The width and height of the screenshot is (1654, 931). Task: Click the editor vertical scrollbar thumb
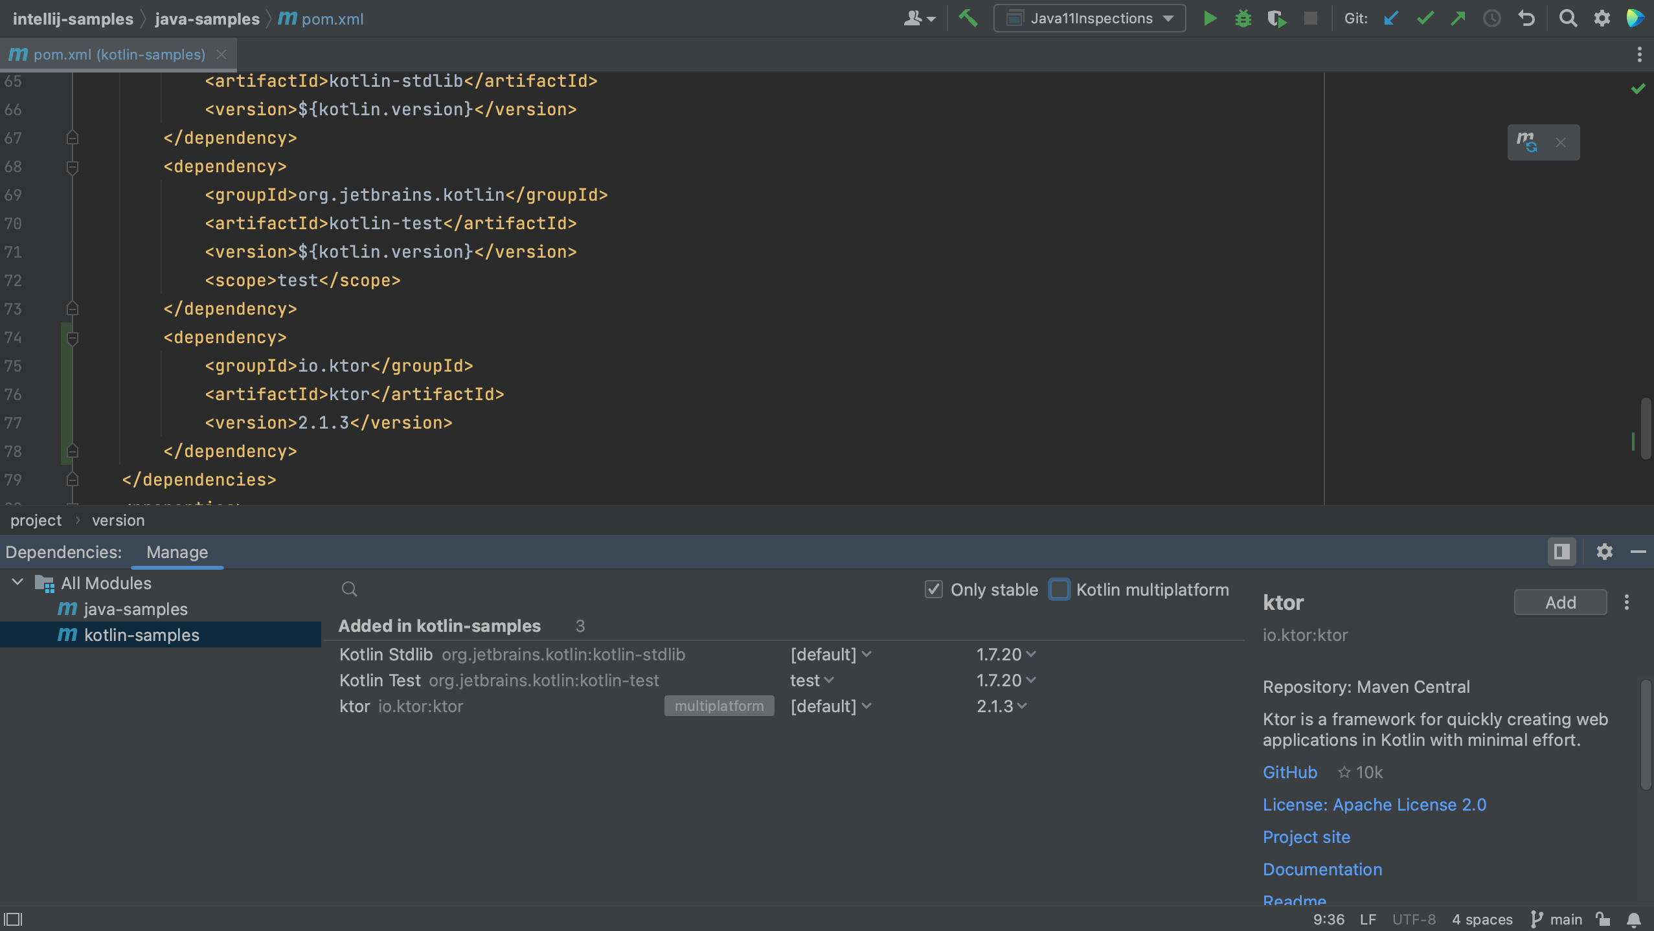(x=1646, y=429)
